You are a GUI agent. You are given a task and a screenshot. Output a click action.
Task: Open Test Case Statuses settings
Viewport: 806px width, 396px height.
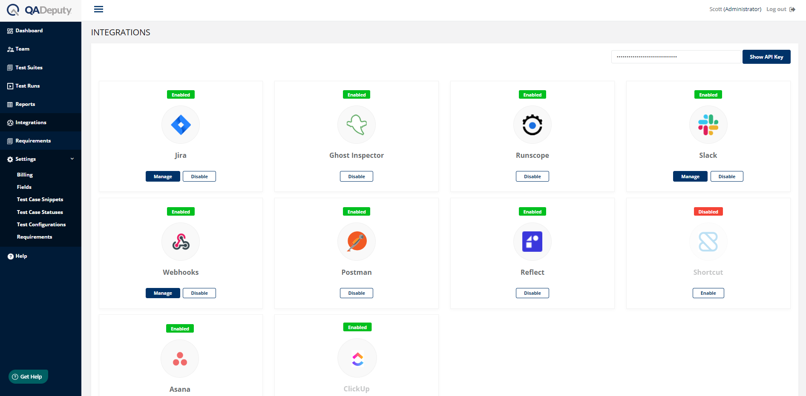[x=40, y=212]
